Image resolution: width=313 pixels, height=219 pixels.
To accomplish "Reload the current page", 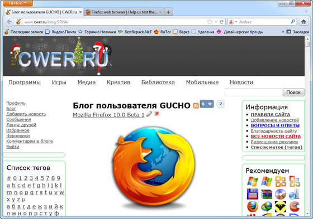I will tap(221, 22).
